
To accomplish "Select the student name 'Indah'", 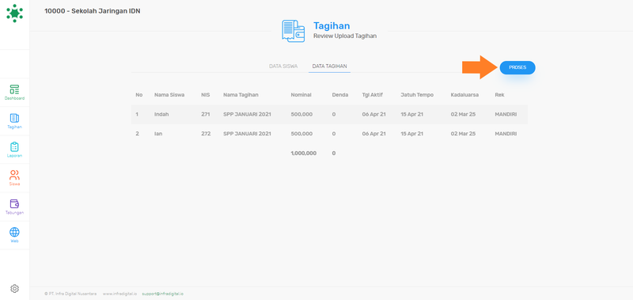I will 161,114.
